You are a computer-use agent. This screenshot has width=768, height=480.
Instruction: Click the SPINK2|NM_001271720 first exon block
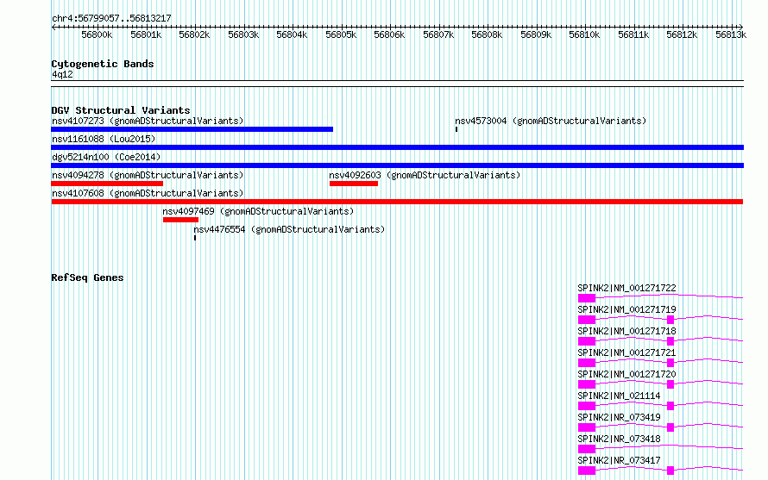pos(587,384)
